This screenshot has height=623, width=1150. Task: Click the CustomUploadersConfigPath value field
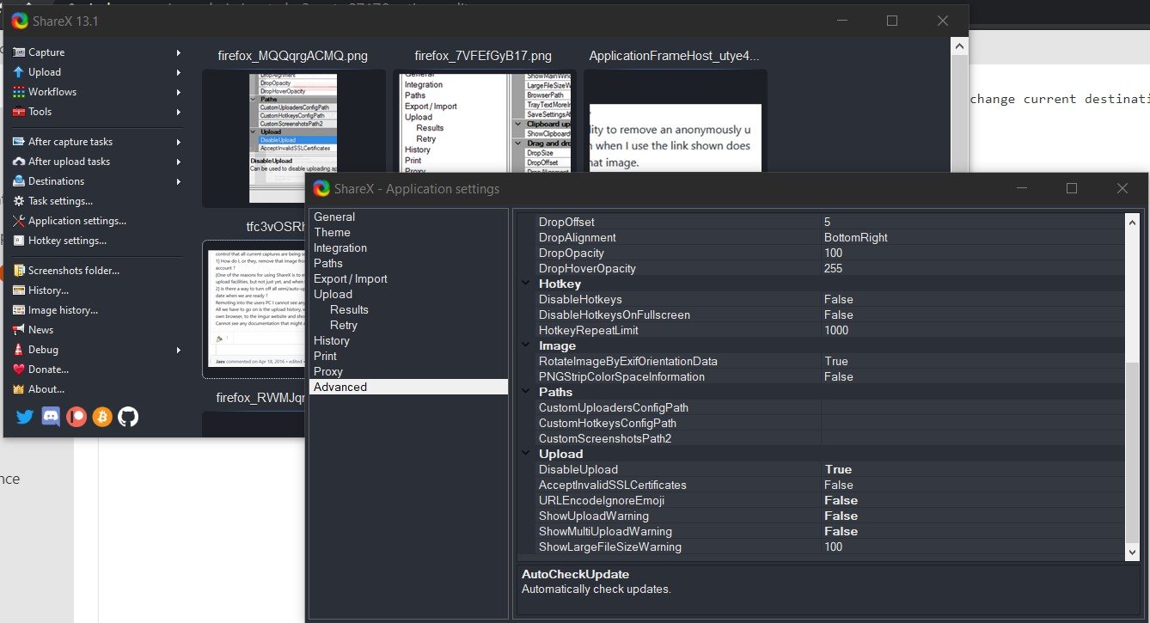[x=972, y=407]
